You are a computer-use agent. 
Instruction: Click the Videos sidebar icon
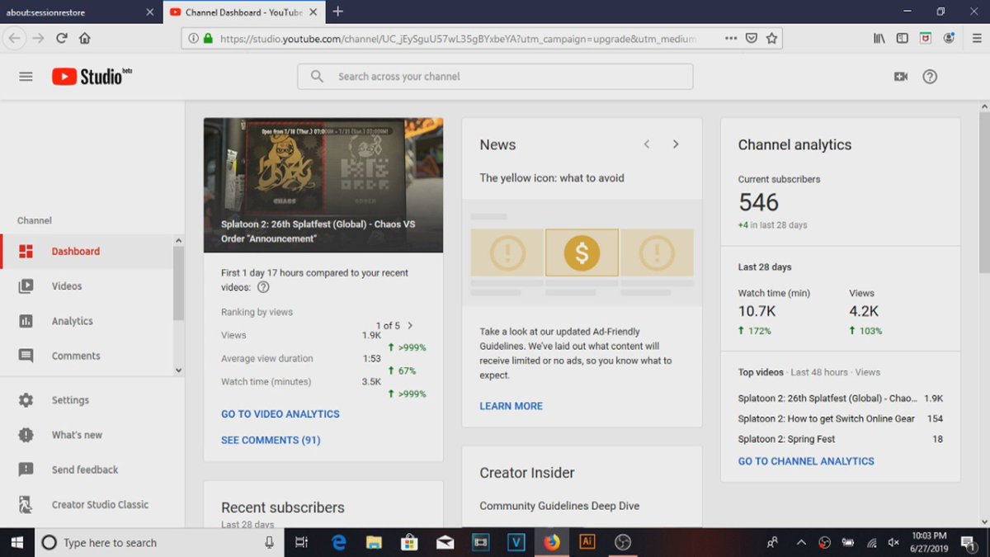(26, 286)
